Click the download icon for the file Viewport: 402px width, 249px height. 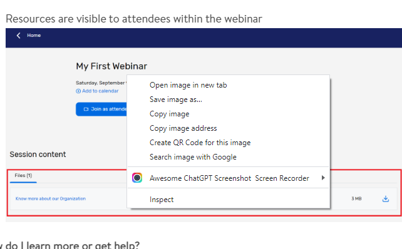(x=386, y=199)
